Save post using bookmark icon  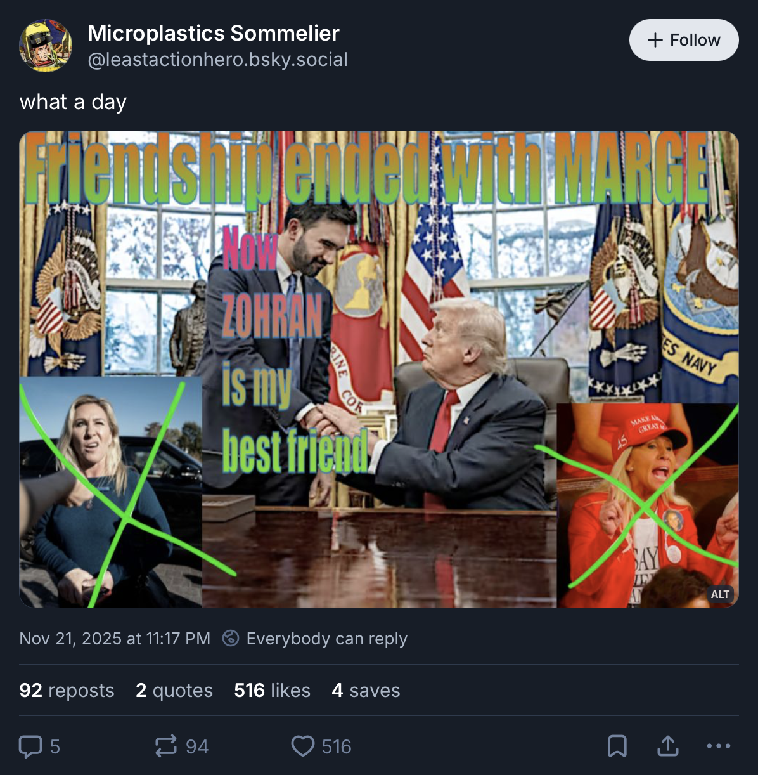tap(617, 746)
